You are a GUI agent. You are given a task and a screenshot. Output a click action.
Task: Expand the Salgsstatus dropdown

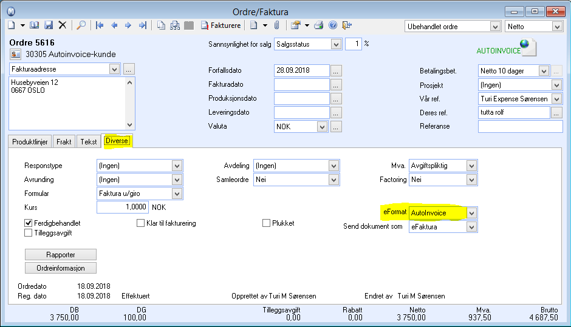tap(336, 44)
